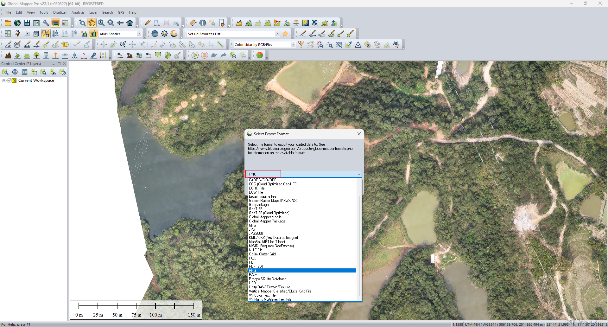Zoom out using the magnifier minus icon
This screenshot has width=608, height=327.
point(111,23)
